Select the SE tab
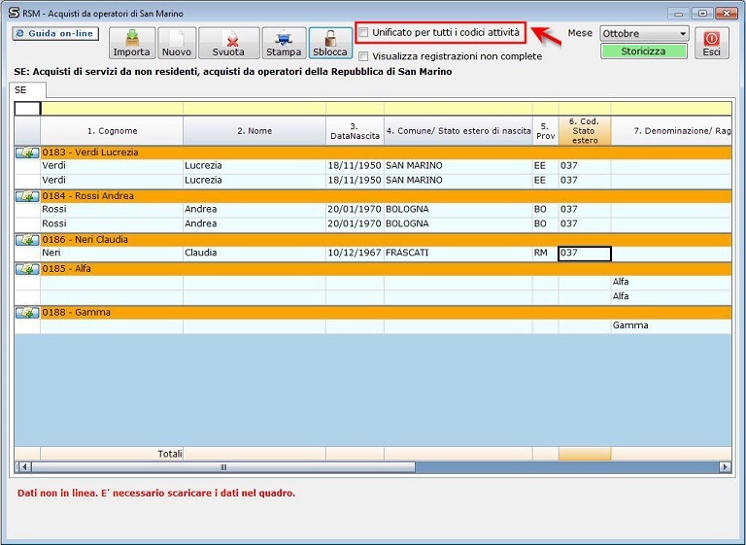Viewport: 746px width, 545px height. click(x=20, y=89)
